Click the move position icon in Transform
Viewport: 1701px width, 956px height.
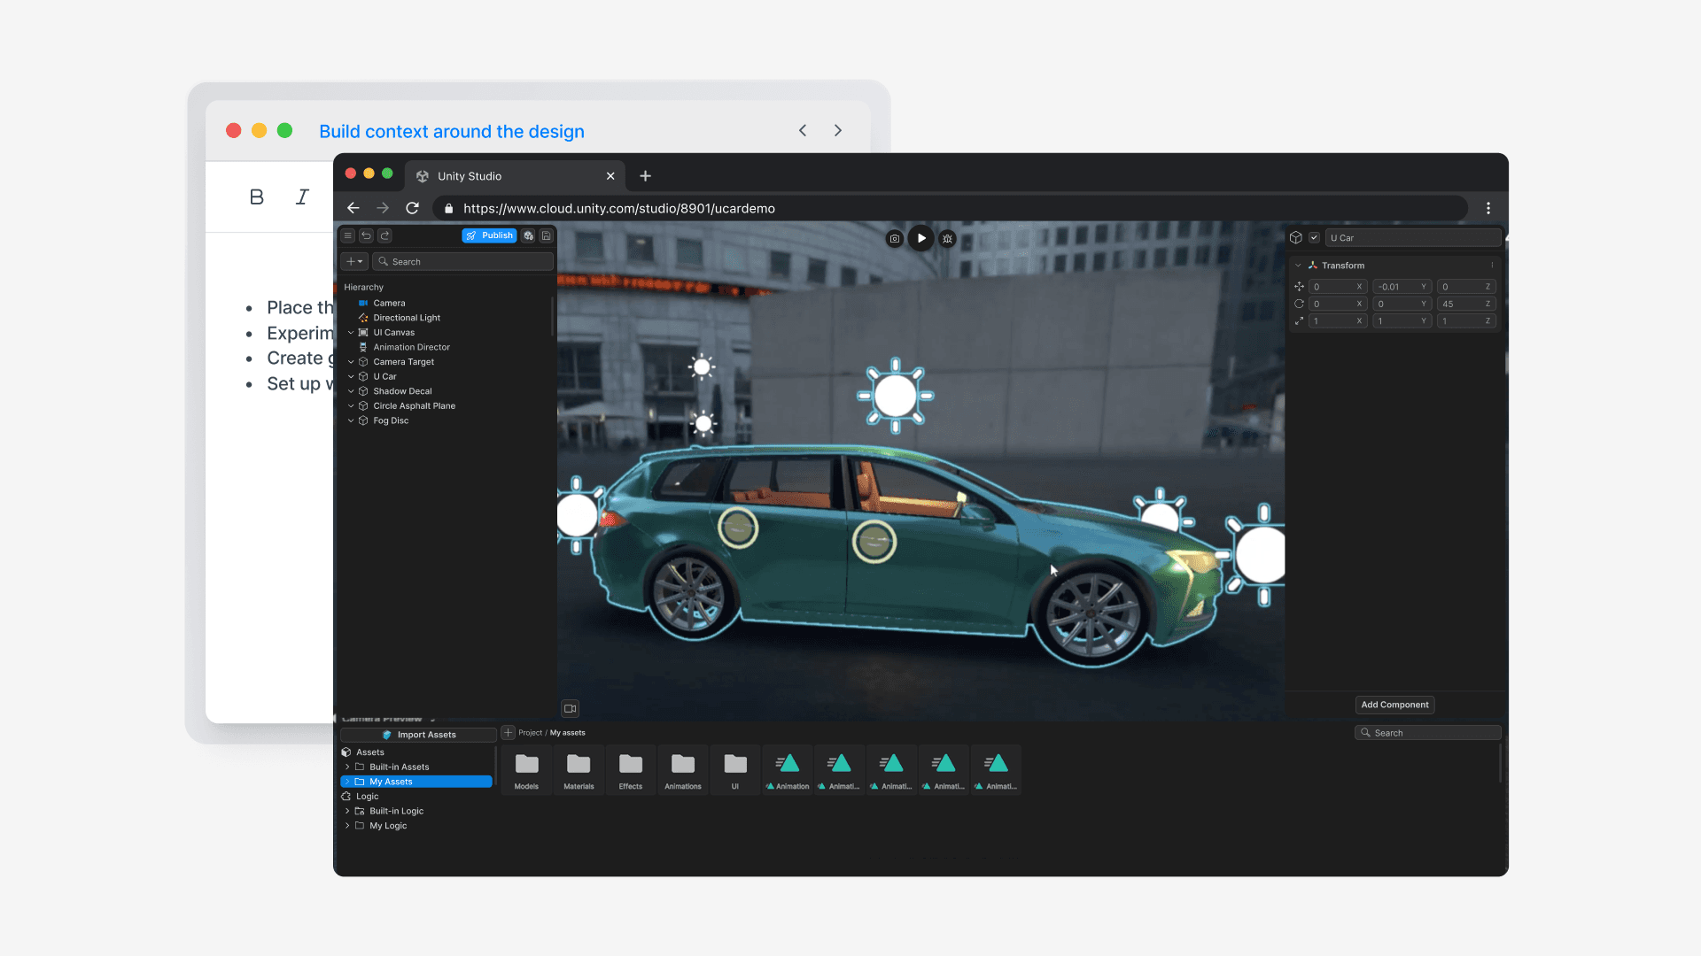[x=1299, y=287]
